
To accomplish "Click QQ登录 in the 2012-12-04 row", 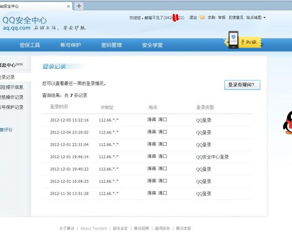I will pos(204,133).
